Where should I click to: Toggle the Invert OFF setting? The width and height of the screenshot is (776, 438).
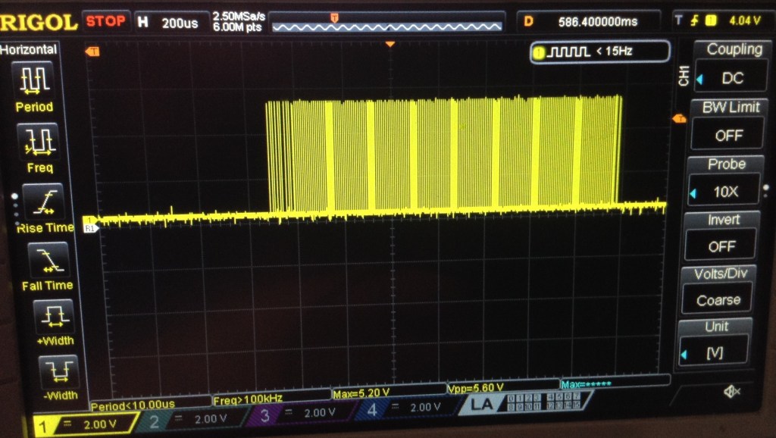point(721,246)
